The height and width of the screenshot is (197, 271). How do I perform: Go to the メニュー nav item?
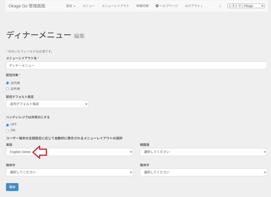pos(88,6)
